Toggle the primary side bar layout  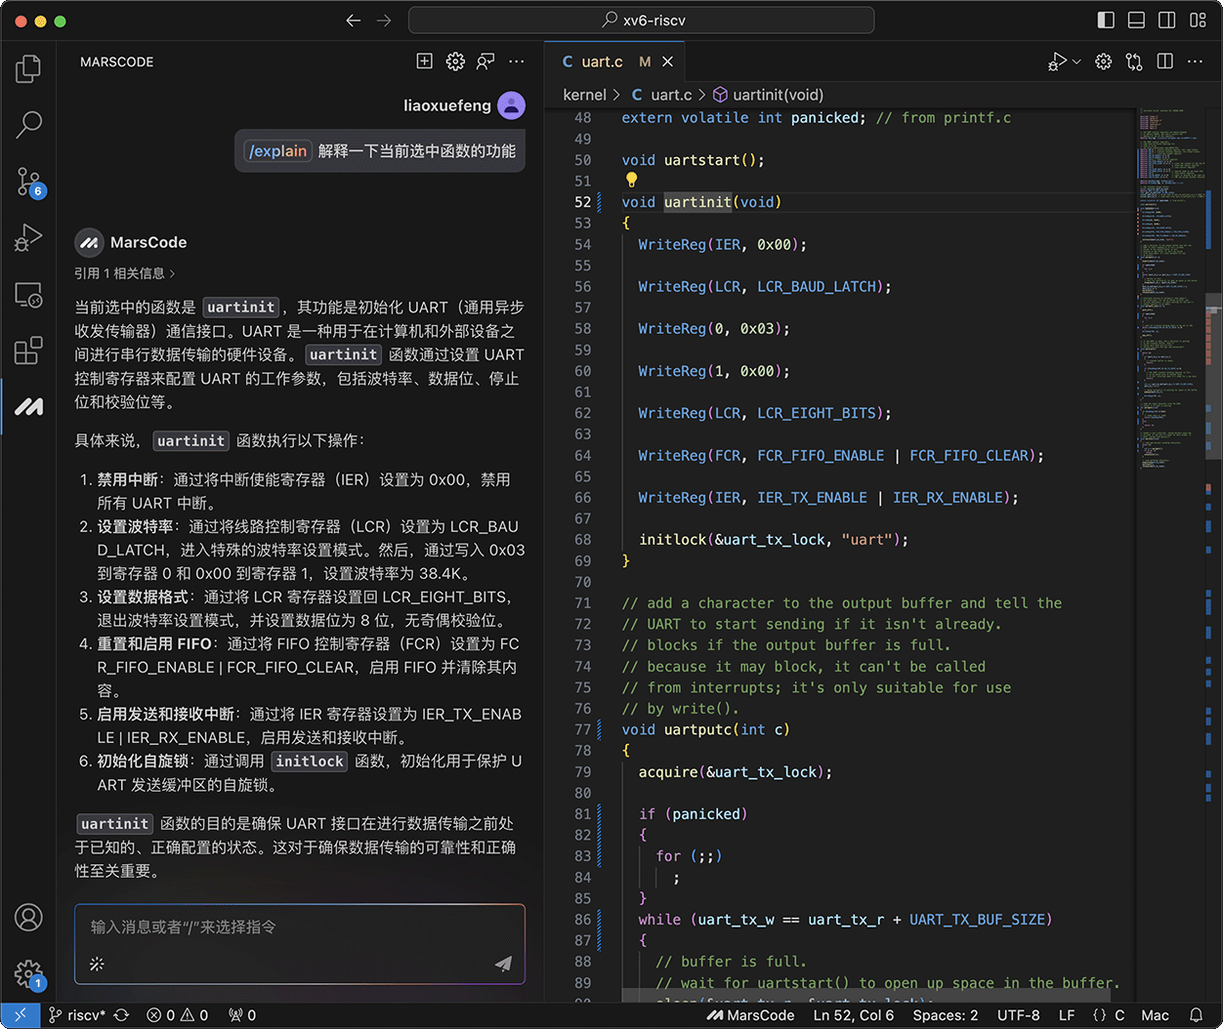click(1106, 21)
